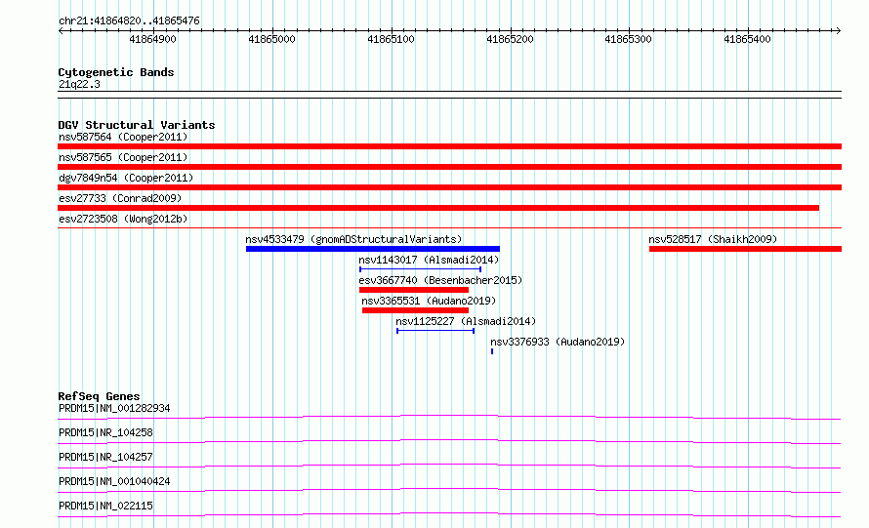Open variant dgv7849n54 (Cooper2011) label
Viewport: 869px width, 528px height.
(126, 178)
